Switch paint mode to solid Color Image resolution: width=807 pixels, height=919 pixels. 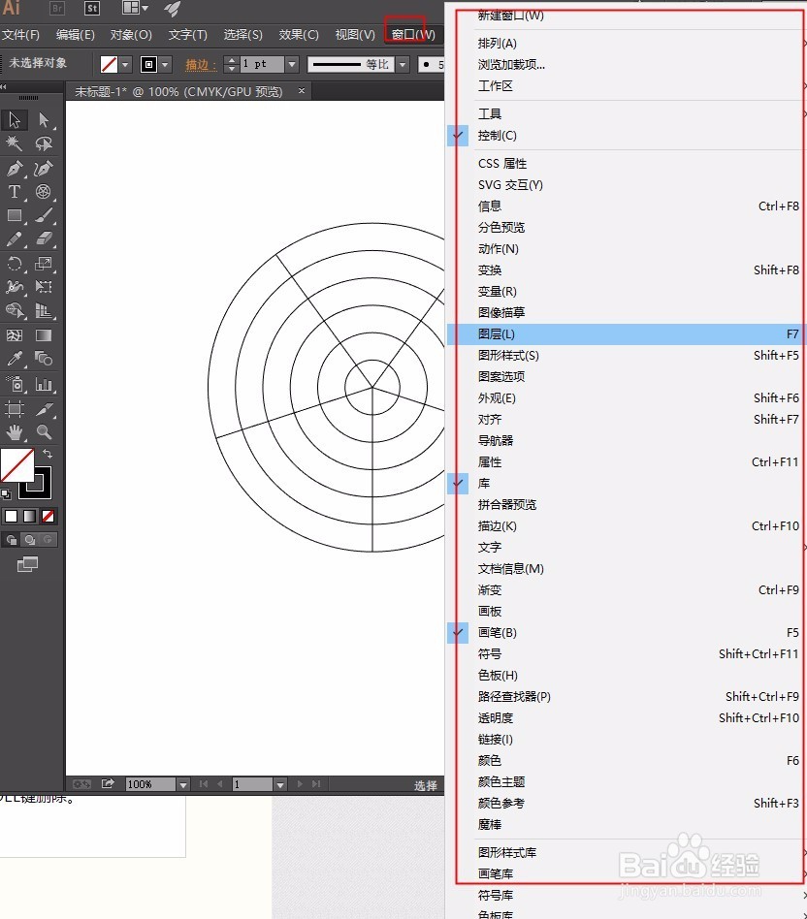tap(11, 516)
